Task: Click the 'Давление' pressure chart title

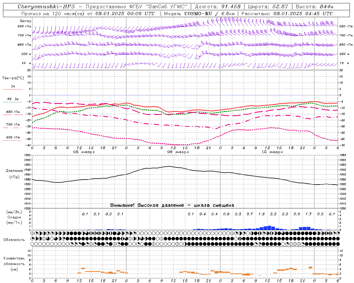Action: (x=14, y=171)
